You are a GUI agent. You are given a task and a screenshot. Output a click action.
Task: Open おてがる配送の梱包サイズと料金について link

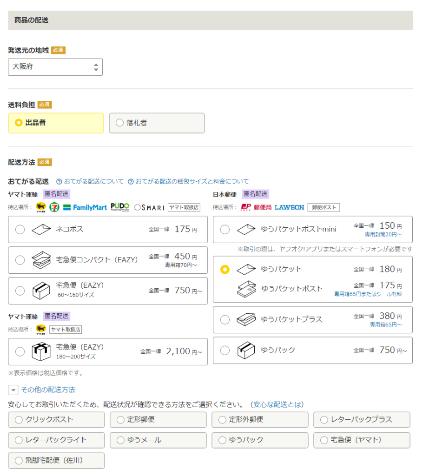pos(192,182)
